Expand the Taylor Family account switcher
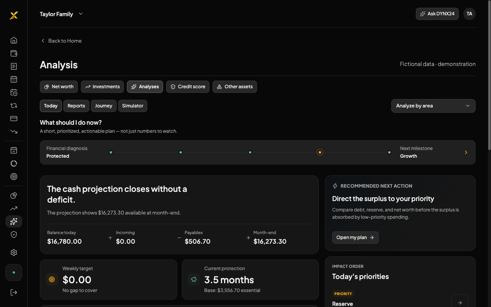This screenshot has height=307, width=491. point(61,14)
